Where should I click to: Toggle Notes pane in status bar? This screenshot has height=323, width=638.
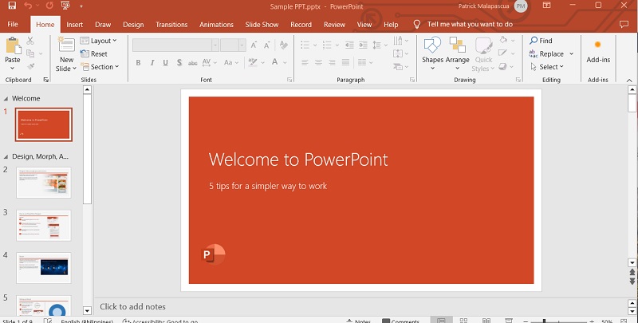pyautogui.click(x=358, y=321)
